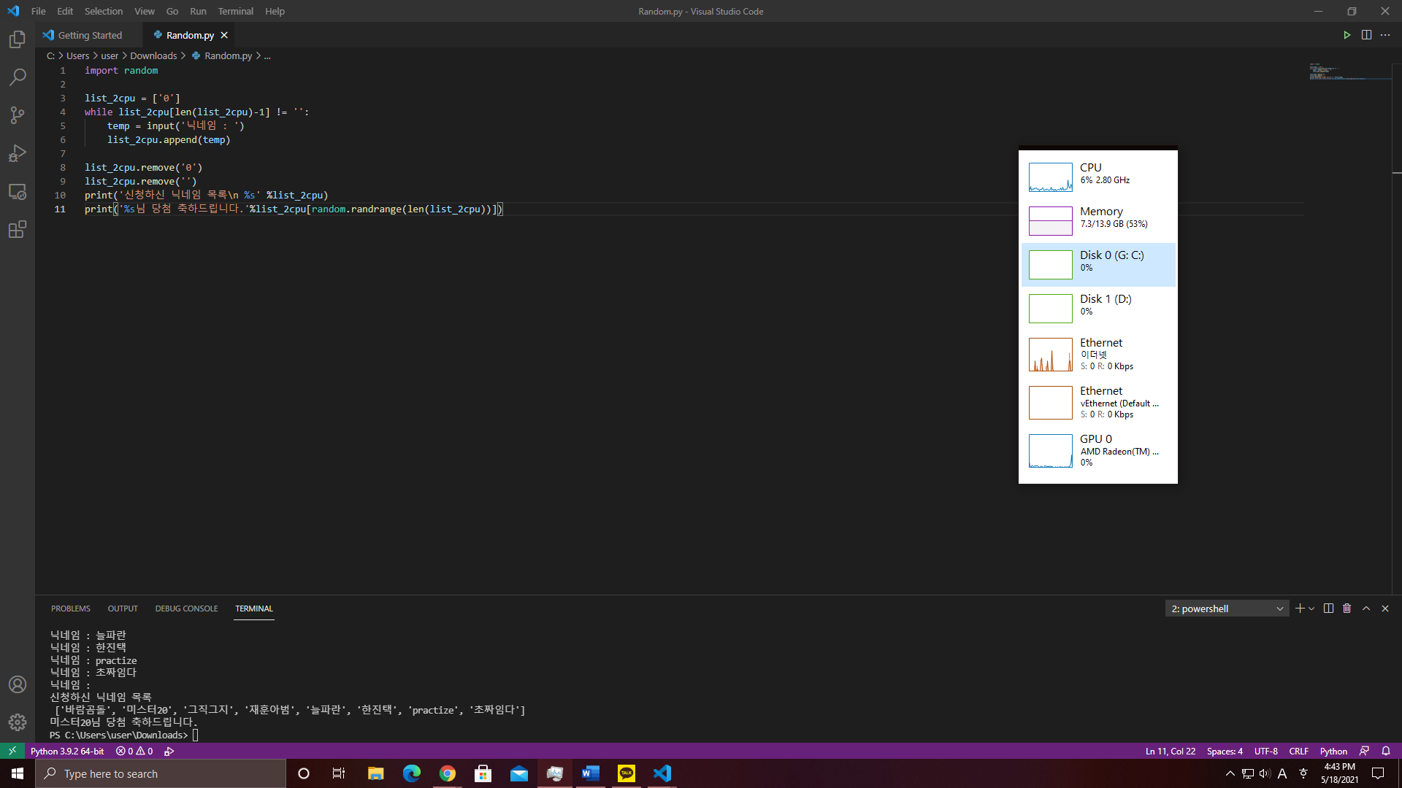Select the Memory item in performance widget
Image resolution: width=1402 pixels, height=788 pixels.
(1098, 221)
